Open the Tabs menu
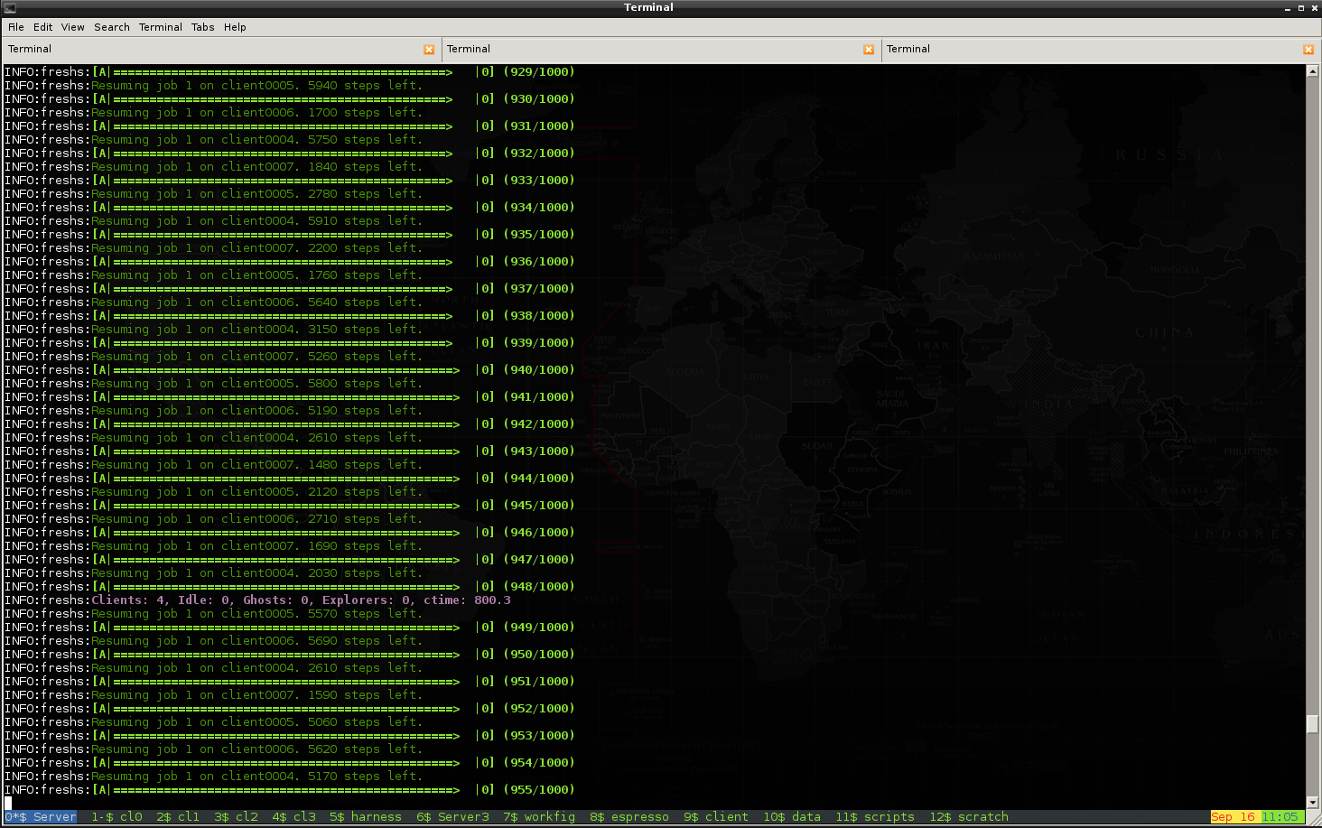 [x=202, y=27]
